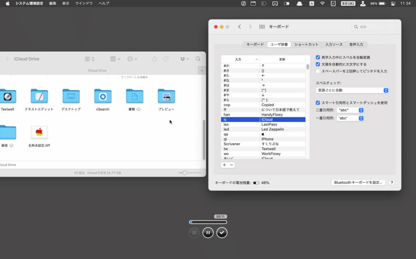Screen dimensions: 416x259
Task: Click Bluetoothキーボードを設定 button
Action: click(x=358, y=183)
